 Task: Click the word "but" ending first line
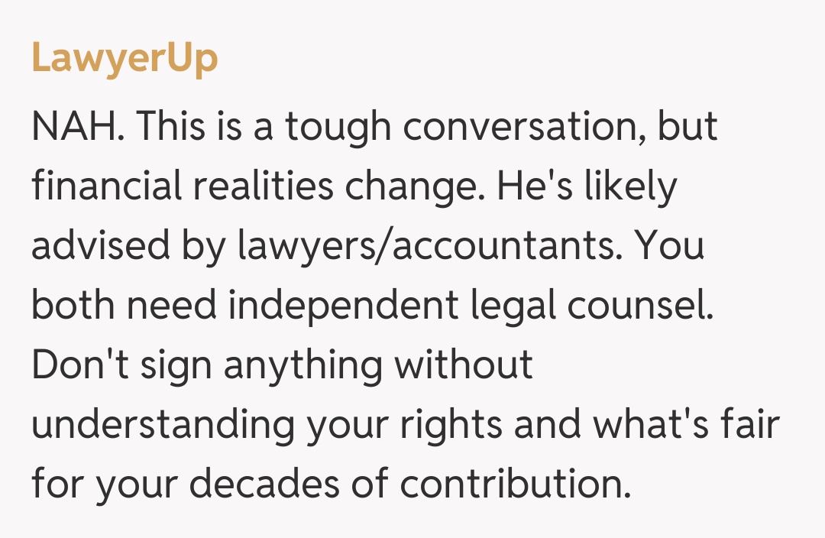(x=687, y=127)
